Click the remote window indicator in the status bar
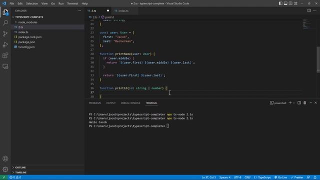The width and height of the screenshot is (320, 180). 3,177
